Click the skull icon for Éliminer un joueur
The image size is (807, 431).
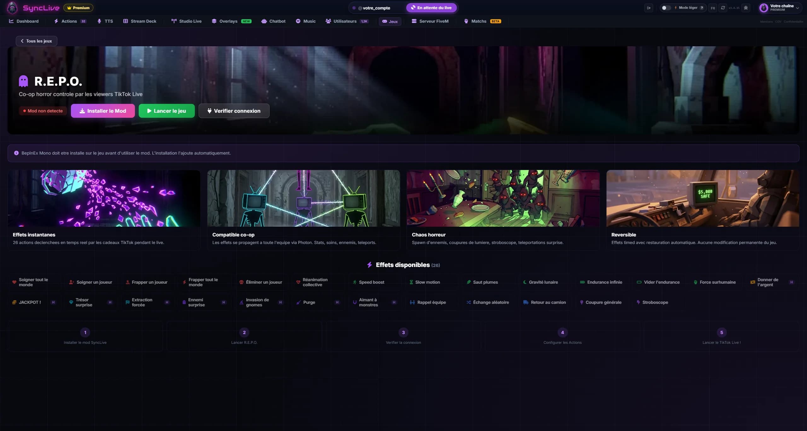[241, 282]
